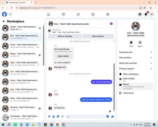158x127 pixels.
Task: Open Aqsa's apartment conversation
Action: (x=21, y=64)
